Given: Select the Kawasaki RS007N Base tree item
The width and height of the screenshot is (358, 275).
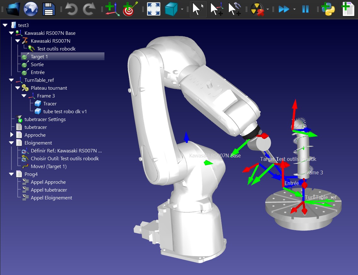Looking at the screenshot, I should (x=50, y=33).
